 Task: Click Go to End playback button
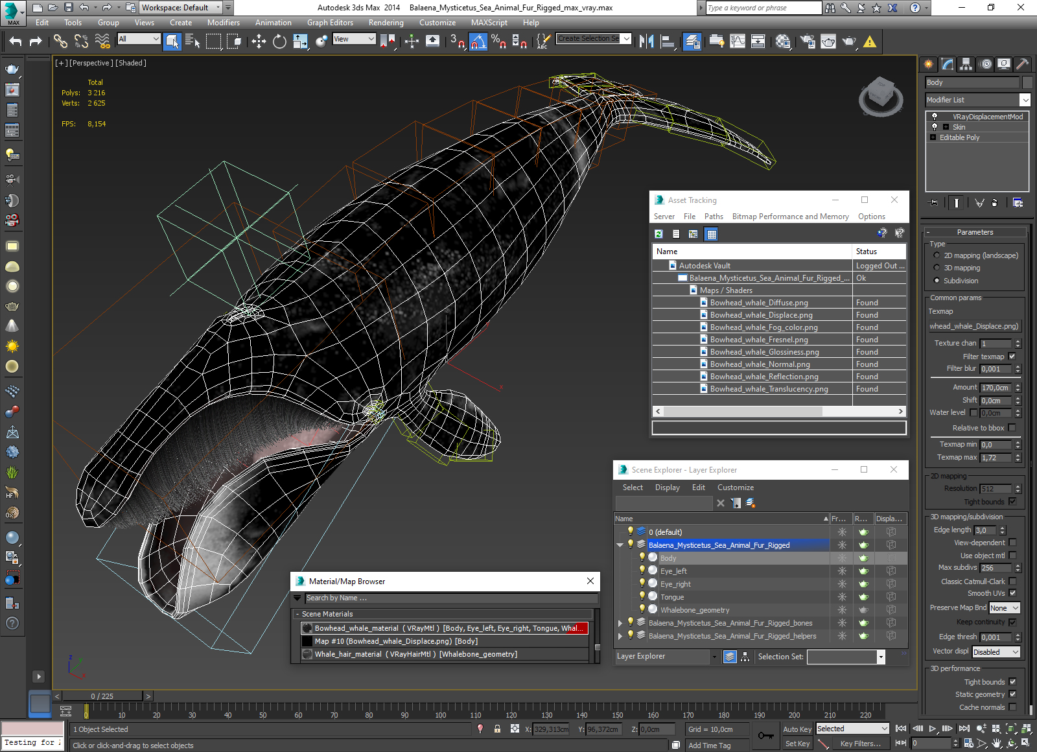pyautogui.click(x=964, y=729)
